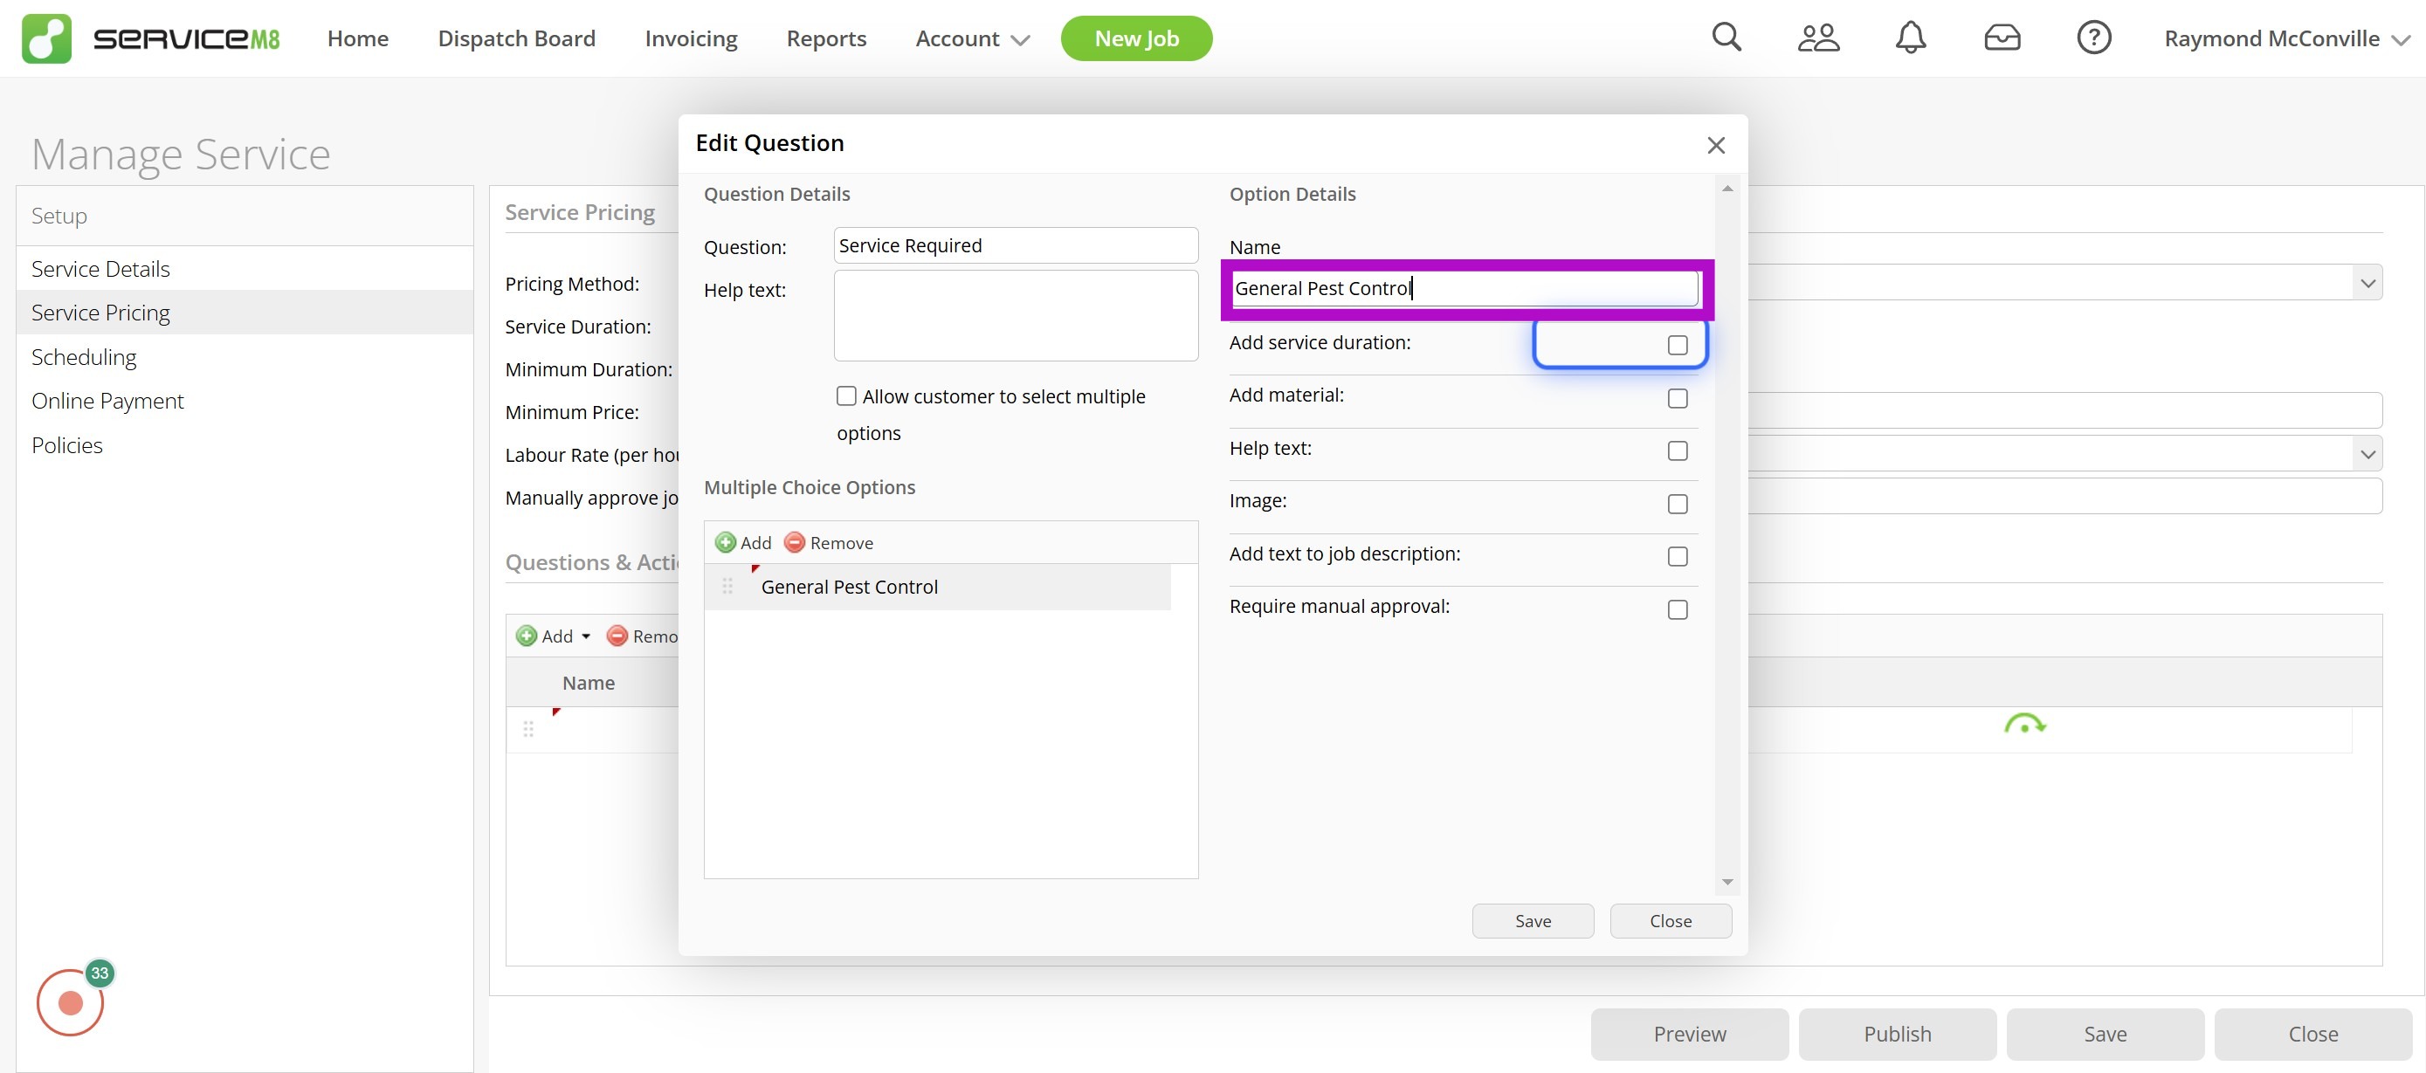Click Close in Edit Question dialog
The width and height of the screenshot is (2426, 1073).
coord(1670,920)
